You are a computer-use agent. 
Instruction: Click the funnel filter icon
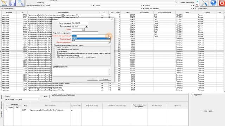pyautogui.click(x=197, y=1)
